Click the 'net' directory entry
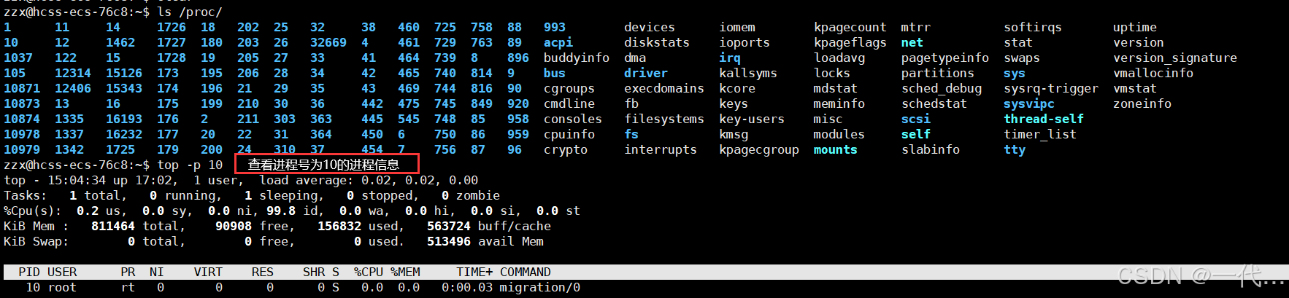 click(912, 43)
